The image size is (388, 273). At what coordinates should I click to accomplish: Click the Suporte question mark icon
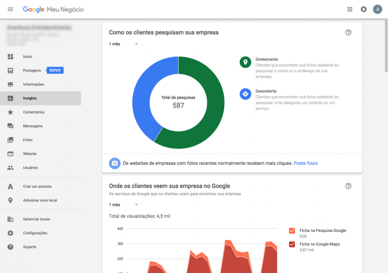pos(11,247)
